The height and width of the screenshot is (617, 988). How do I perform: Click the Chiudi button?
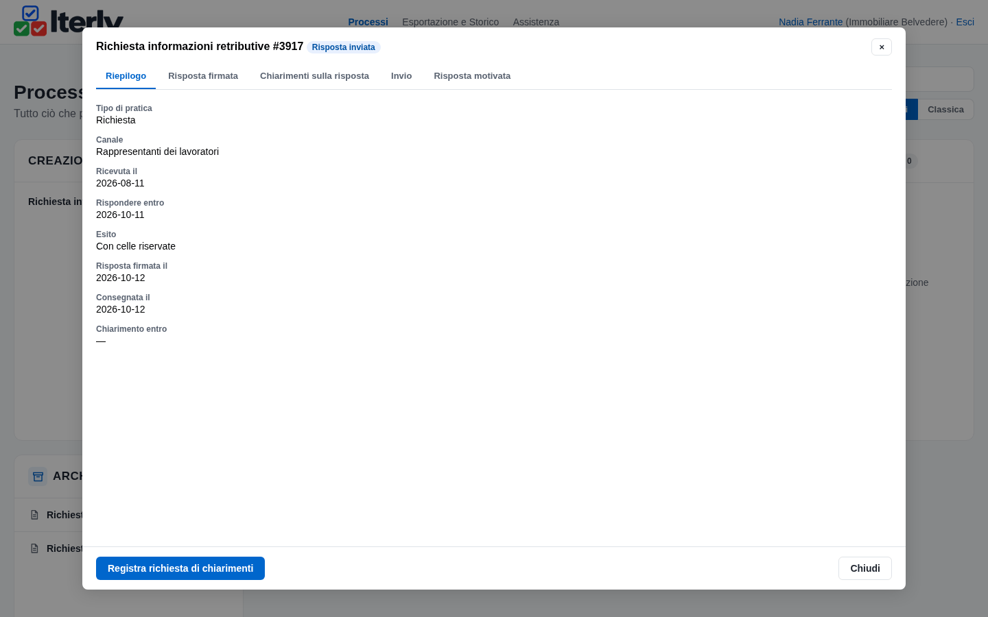pyautogui.click(x=865, y=568)
